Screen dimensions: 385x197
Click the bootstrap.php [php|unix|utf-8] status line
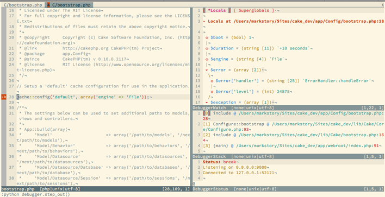pos(96,189)
